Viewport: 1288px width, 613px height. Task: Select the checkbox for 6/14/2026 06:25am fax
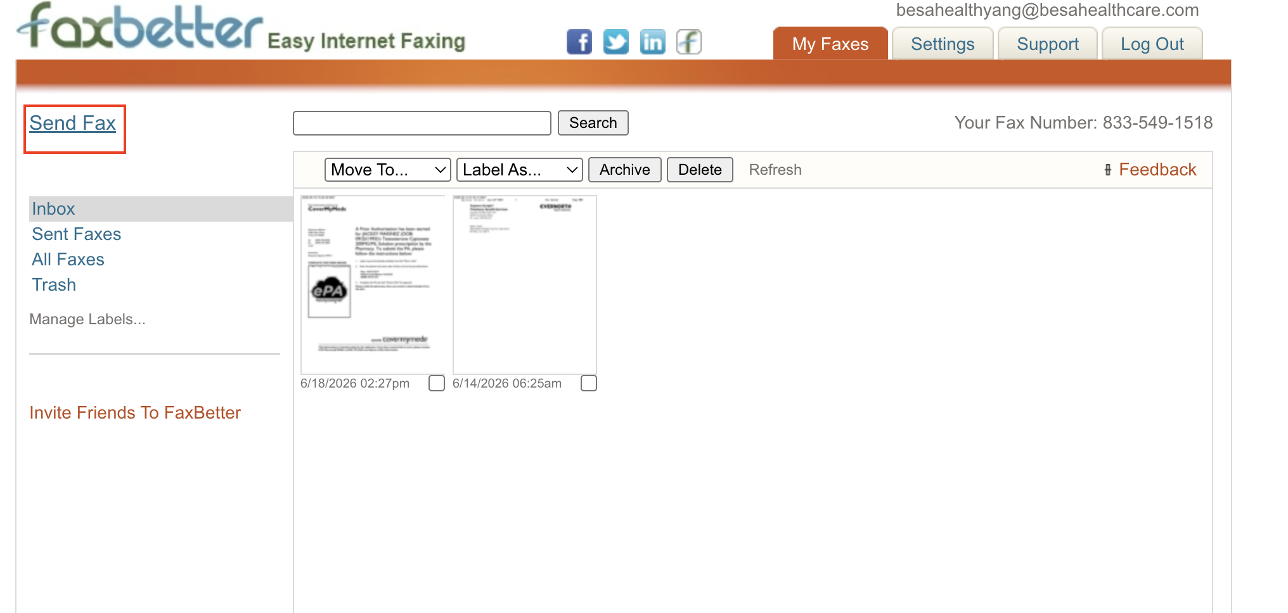pyautogui.click(x=589, y=383)
